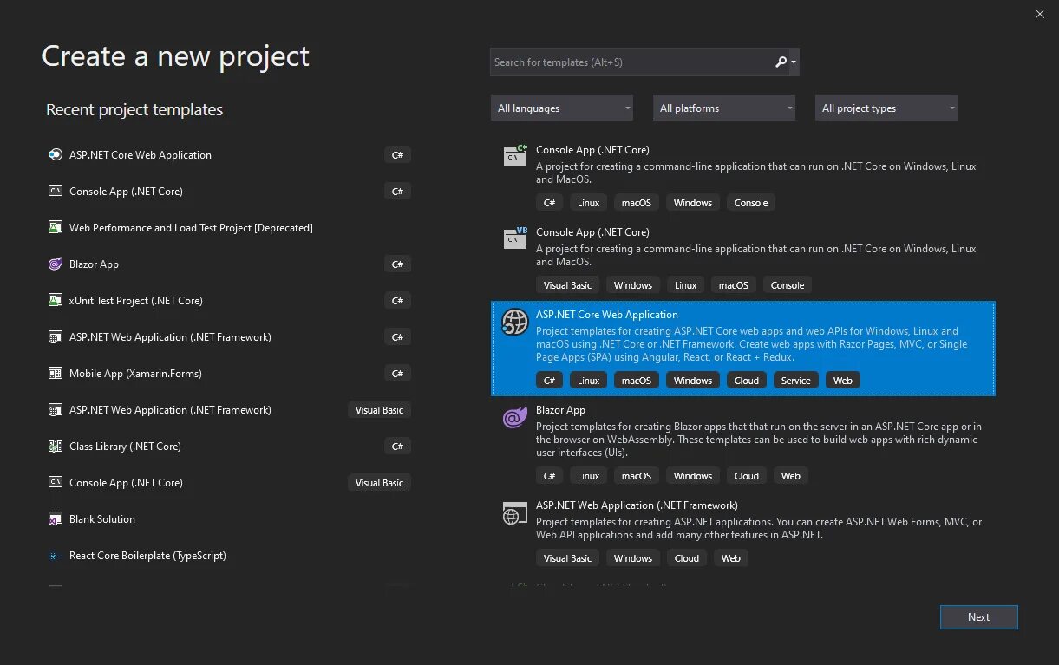Click the Blank Solution icon
1059x665 pixels.
tap(55, 519)
